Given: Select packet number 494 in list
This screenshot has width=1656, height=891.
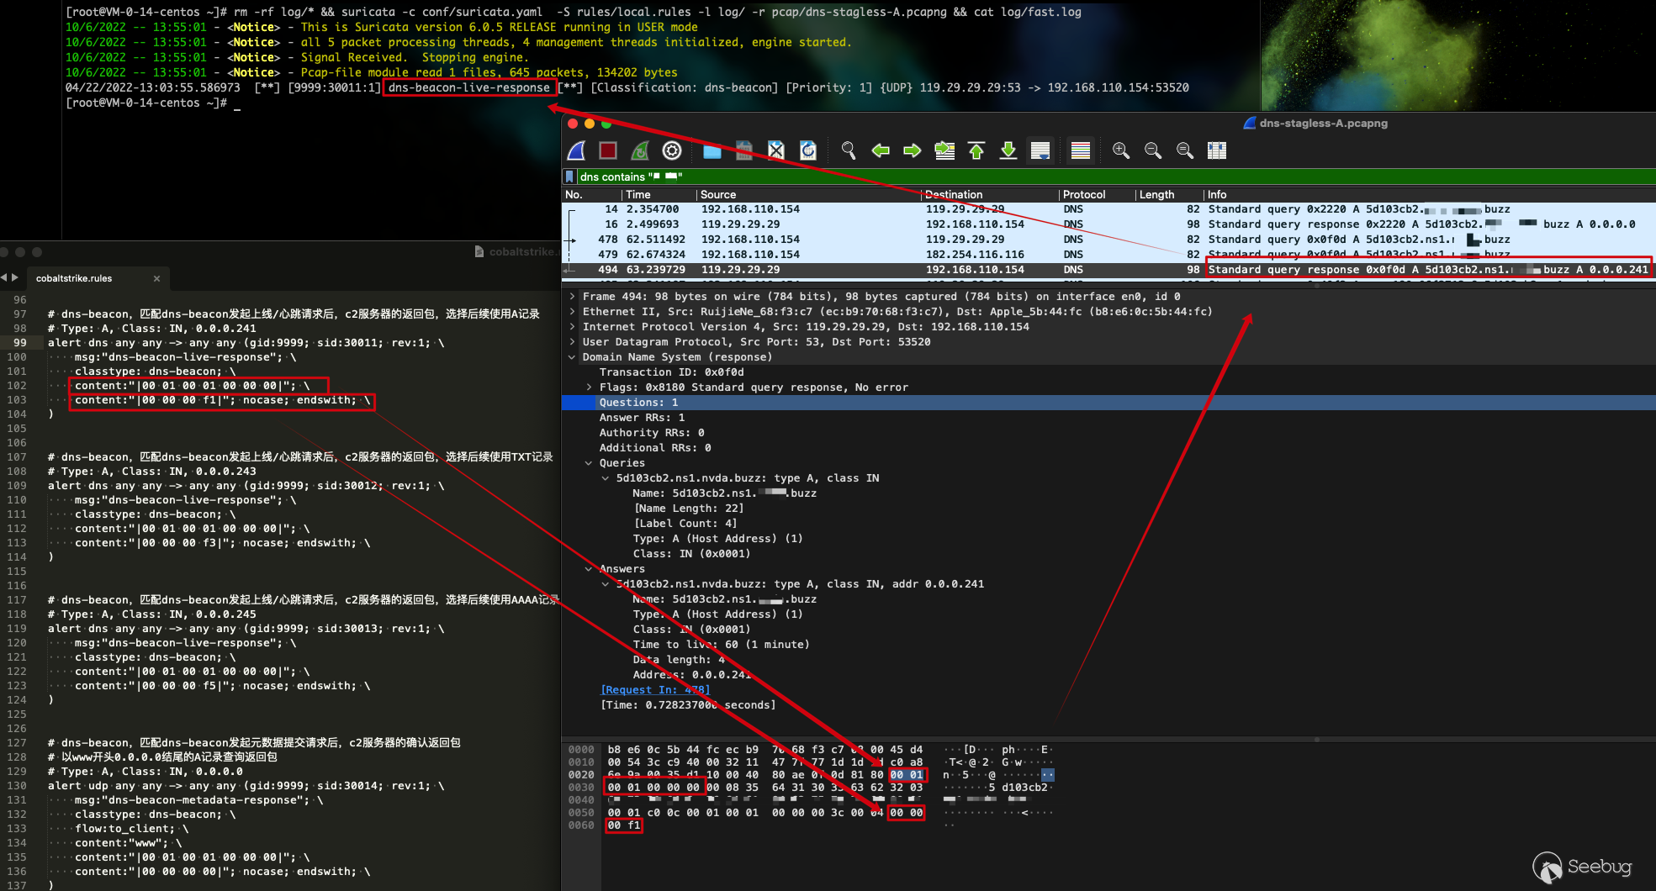Looking at the screenshot, I should (1108, 270).
